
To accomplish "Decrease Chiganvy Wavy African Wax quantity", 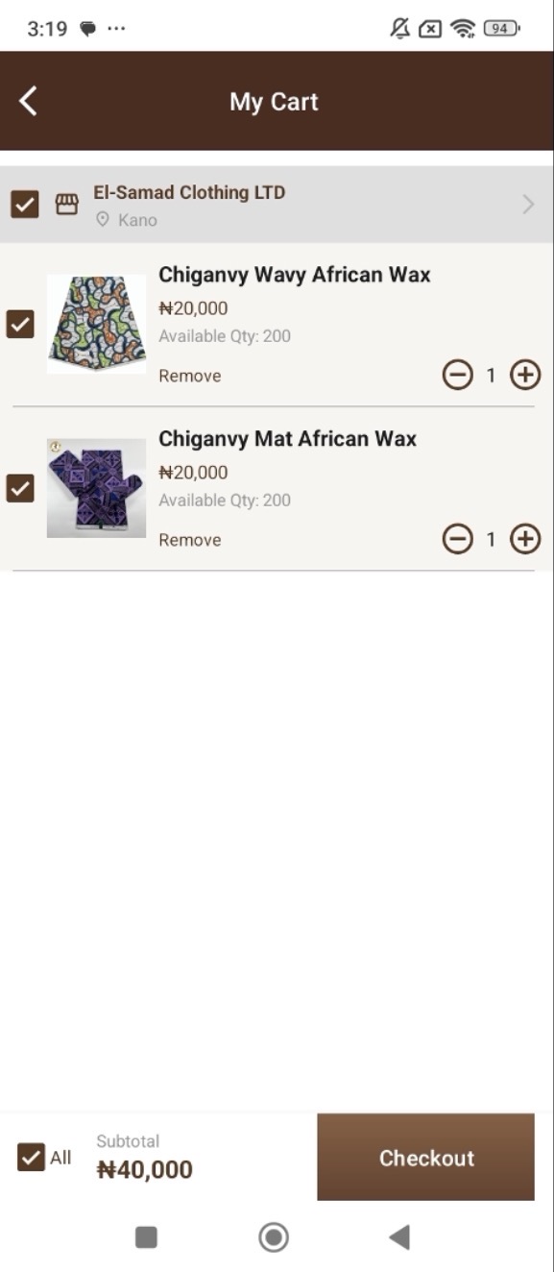I will coord(458,375).
